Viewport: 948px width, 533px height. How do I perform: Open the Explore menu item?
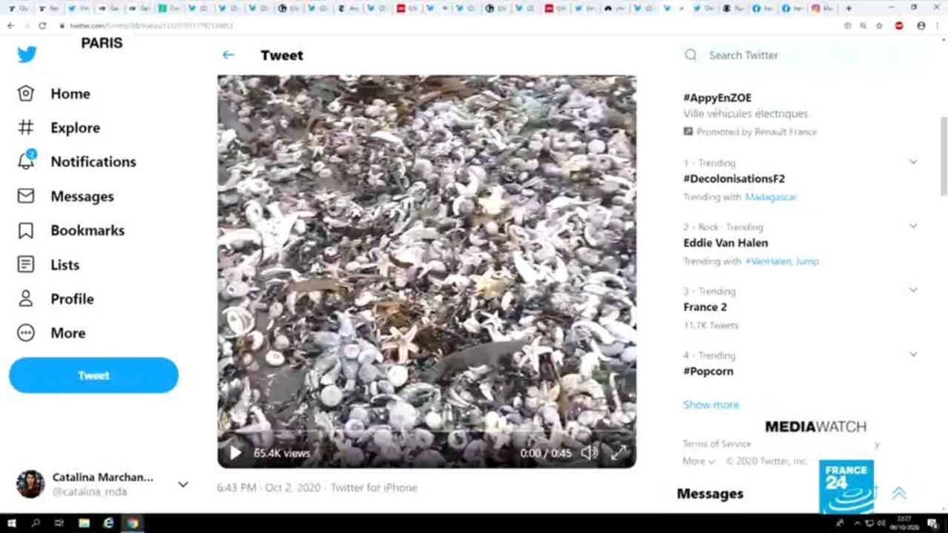pos(75,127)
